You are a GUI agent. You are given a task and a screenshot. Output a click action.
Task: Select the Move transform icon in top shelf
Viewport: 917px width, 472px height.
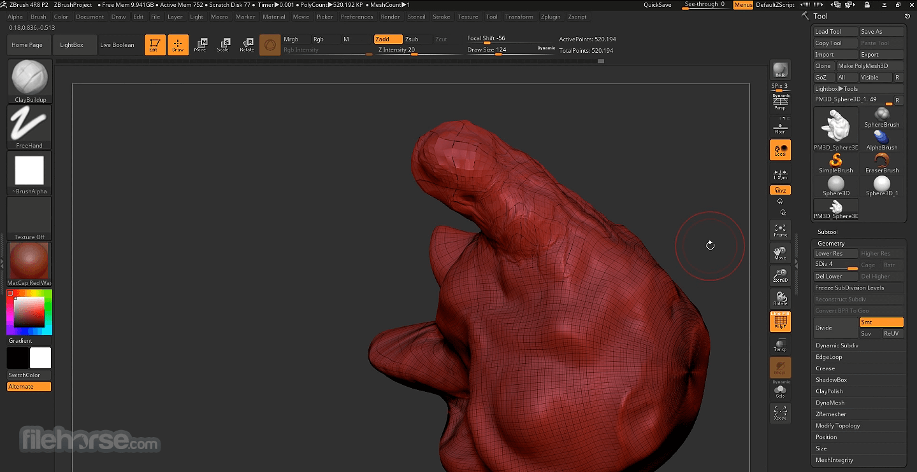coord(200,45)
